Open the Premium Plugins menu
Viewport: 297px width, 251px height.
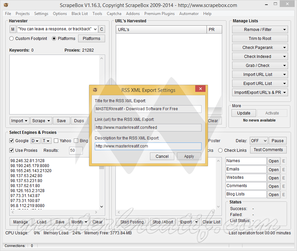[x=160, y=14]
